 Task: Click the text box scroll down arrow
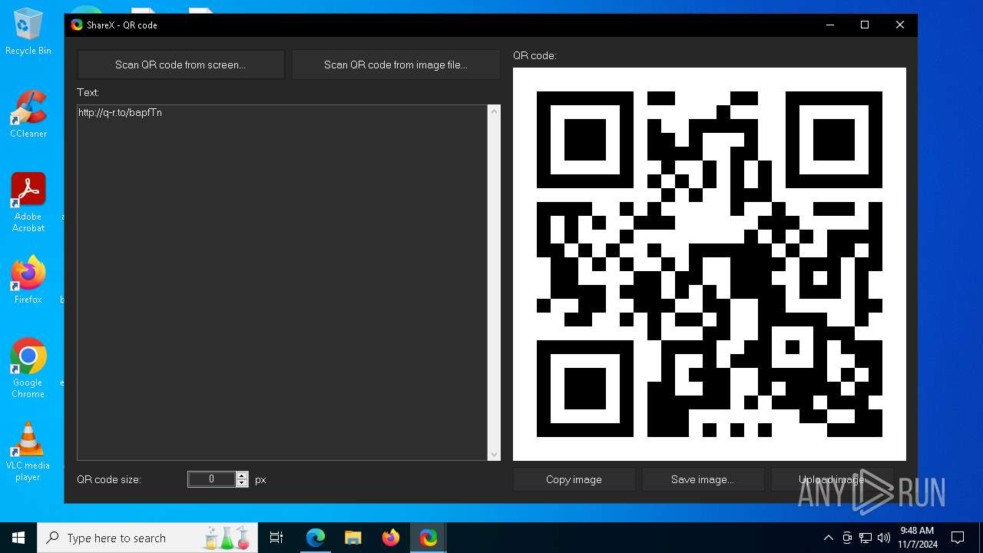tap(494, 454)
